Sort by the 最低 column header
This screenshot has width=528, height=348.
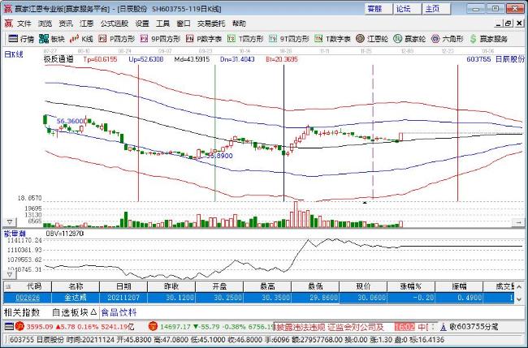(x=315, y=286)
